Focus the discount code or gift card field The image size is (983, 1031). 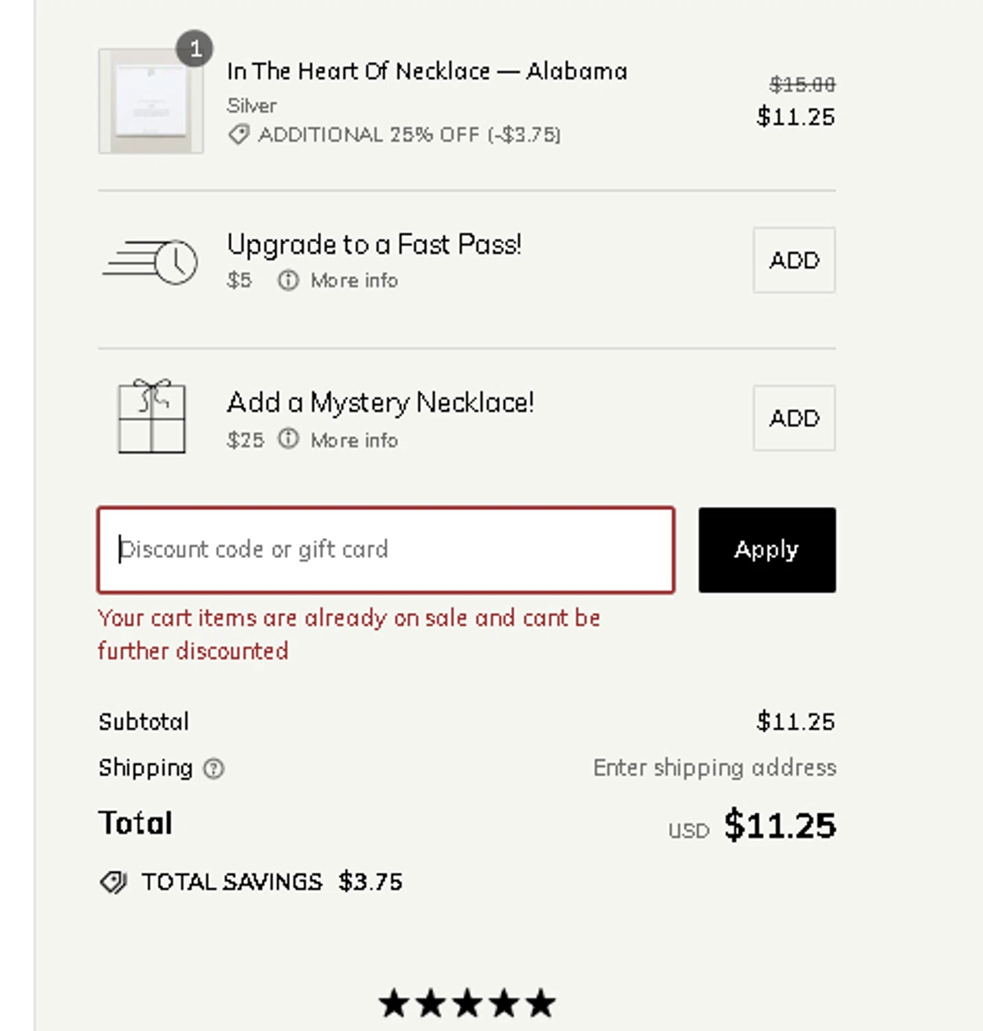(x=386, y=550)
